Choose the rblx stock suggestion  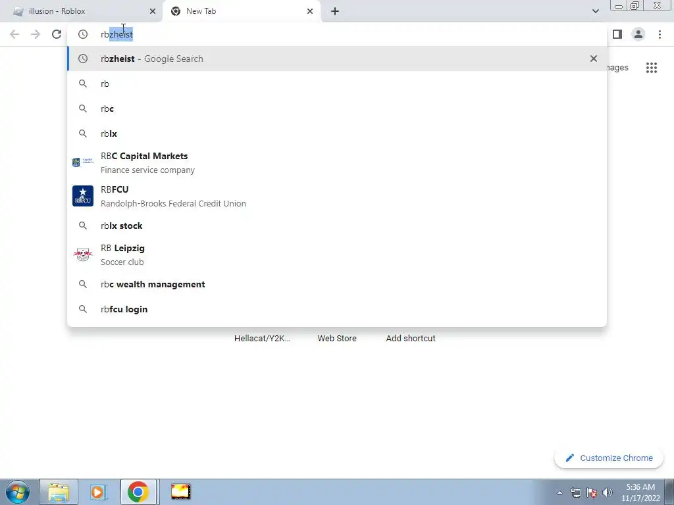pos(337,226)
